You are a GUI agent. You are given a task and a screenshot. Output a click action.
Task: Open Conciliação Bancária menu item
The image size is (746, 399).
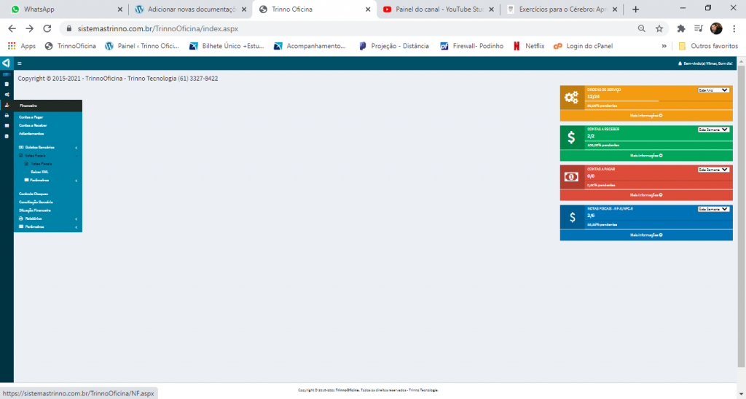[36, 202]
